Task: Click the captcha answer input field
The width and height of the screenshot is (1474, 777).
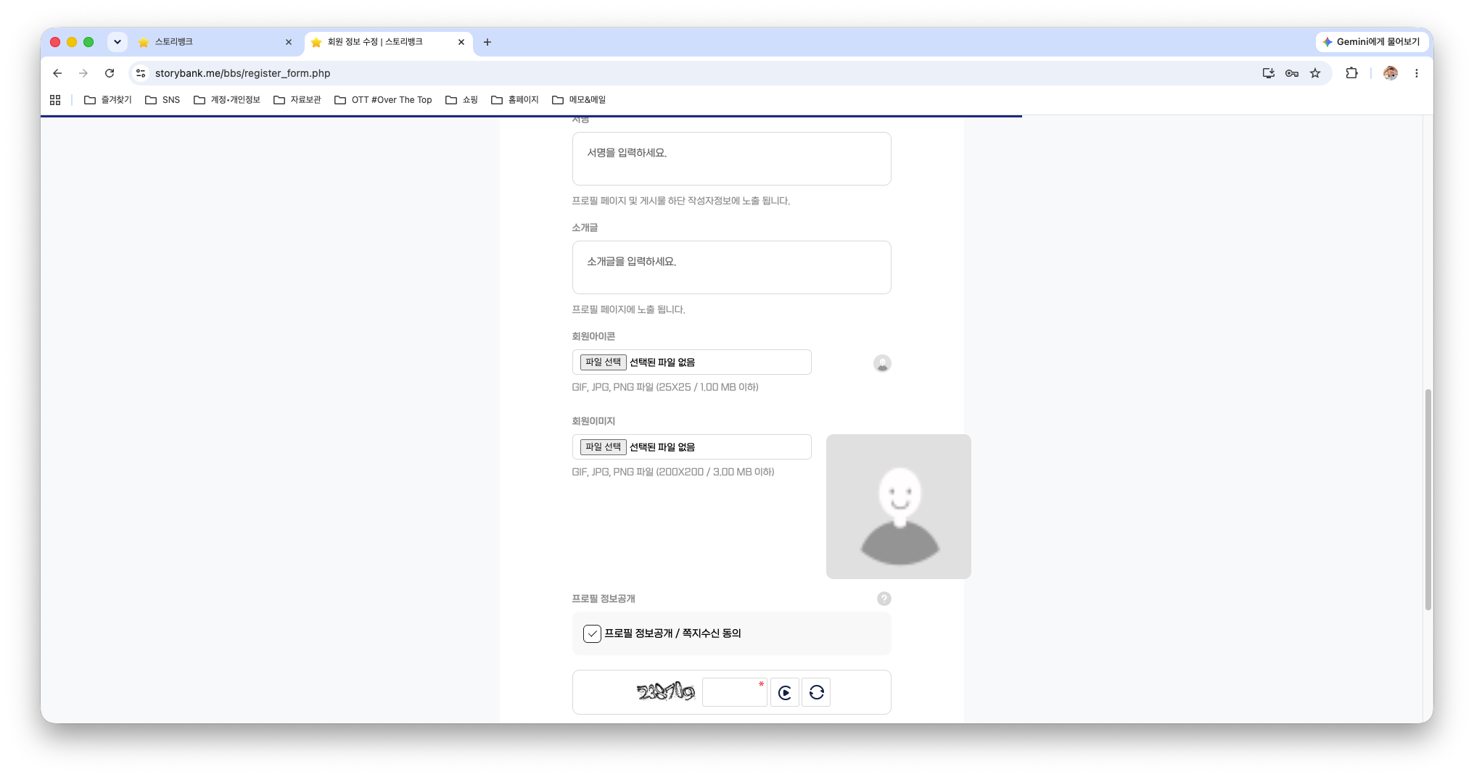Action: pos(734,693)
